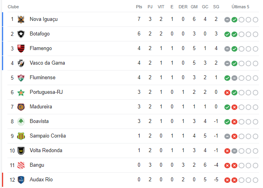The width and height of the screenshot is (263, 188).
Task: Click the Botafogo star crest icon
Action: 21,34
